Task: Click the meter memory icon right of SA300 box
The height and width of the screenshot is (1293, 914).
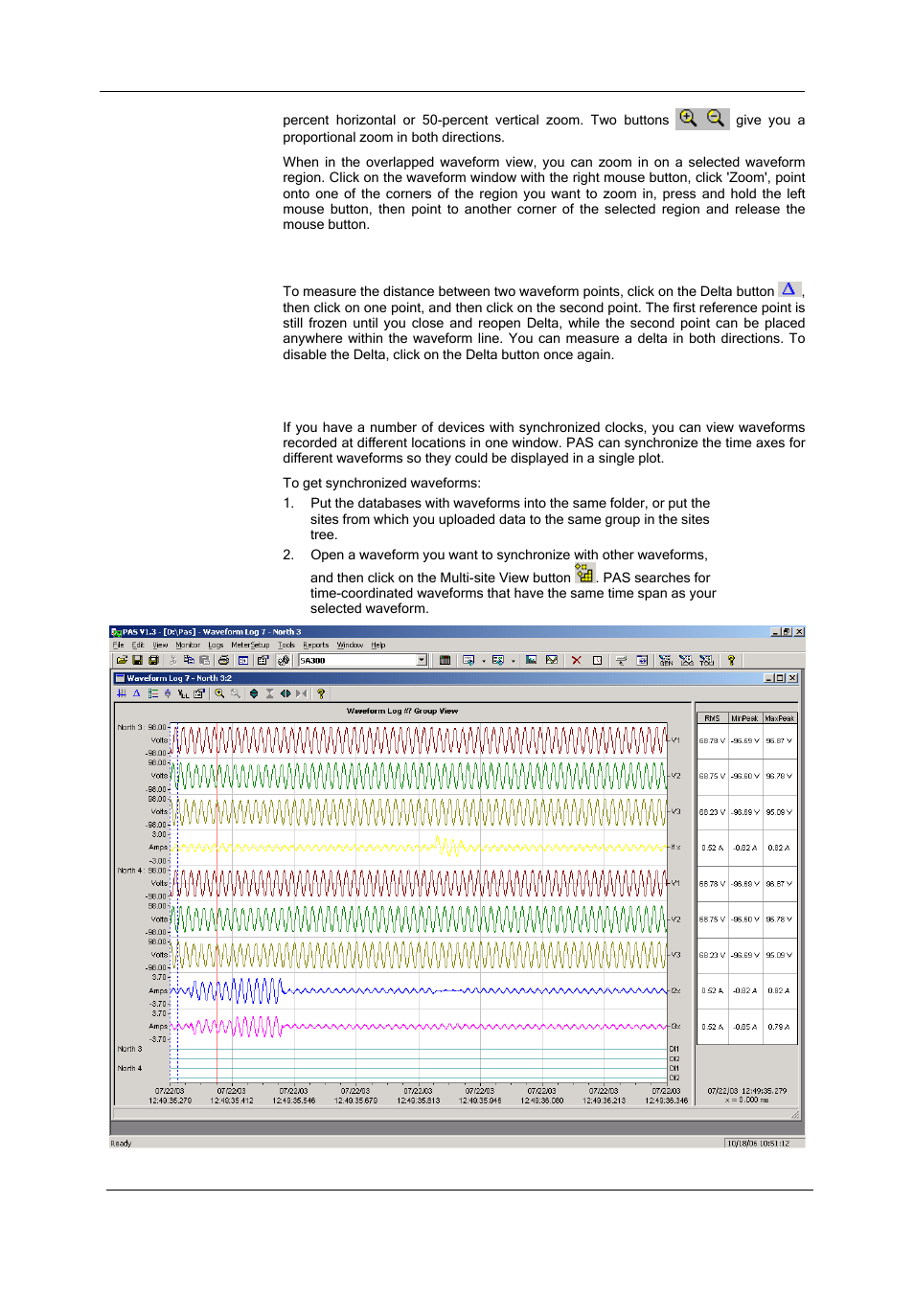Action: coord(445,660)
